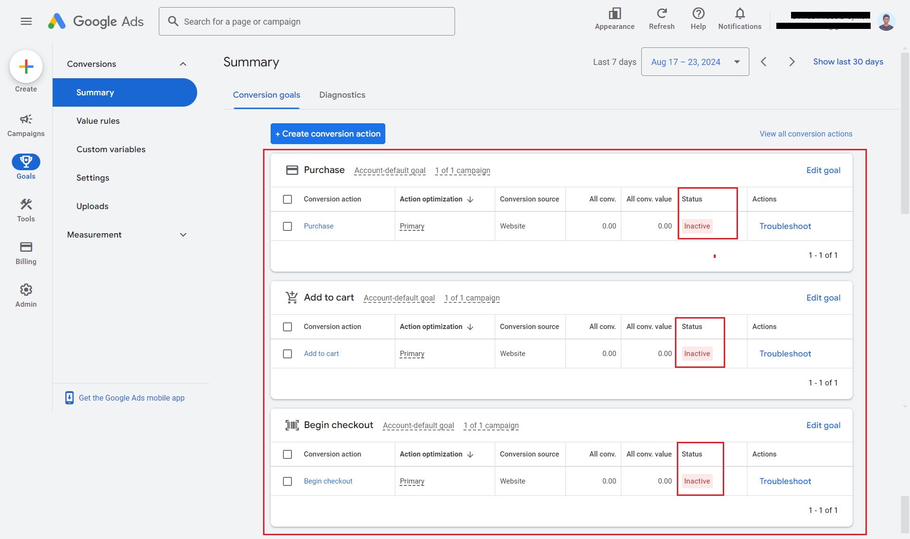The width and height of the screenshot is (910, 539).
Task: Open Uploads page
Action: tap(92, 206)
